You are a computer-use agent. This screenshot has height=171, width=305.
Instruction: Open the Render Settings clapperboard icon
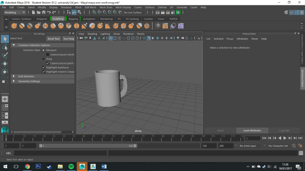[173, 13]
